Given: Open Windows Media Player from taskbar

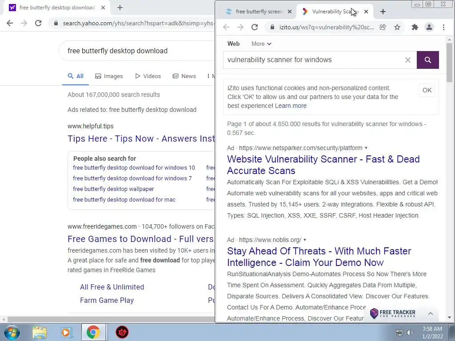Looking at the screenshot, I should (x=66, y=333).
